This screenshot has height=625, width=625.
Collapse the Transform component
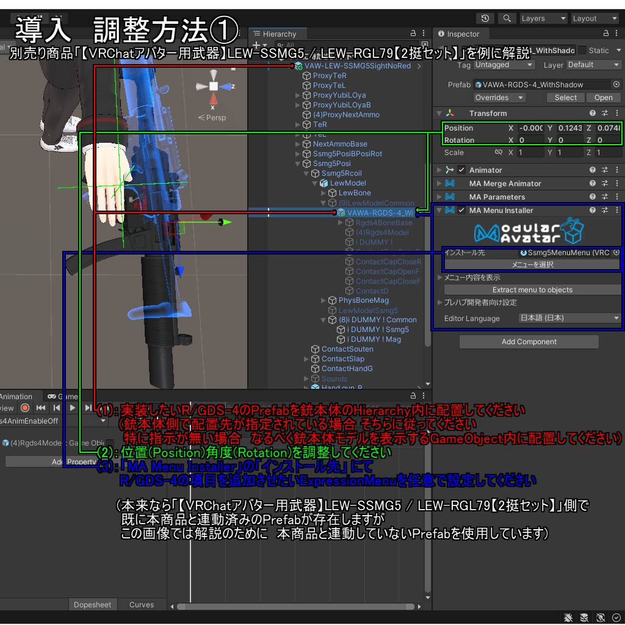[439, 113]
